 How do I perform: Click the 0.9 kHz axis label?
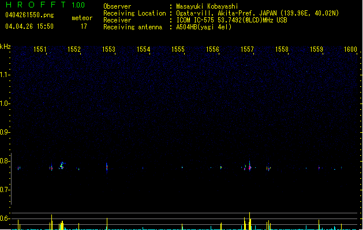pyautogui.click(x=5, y=132)
